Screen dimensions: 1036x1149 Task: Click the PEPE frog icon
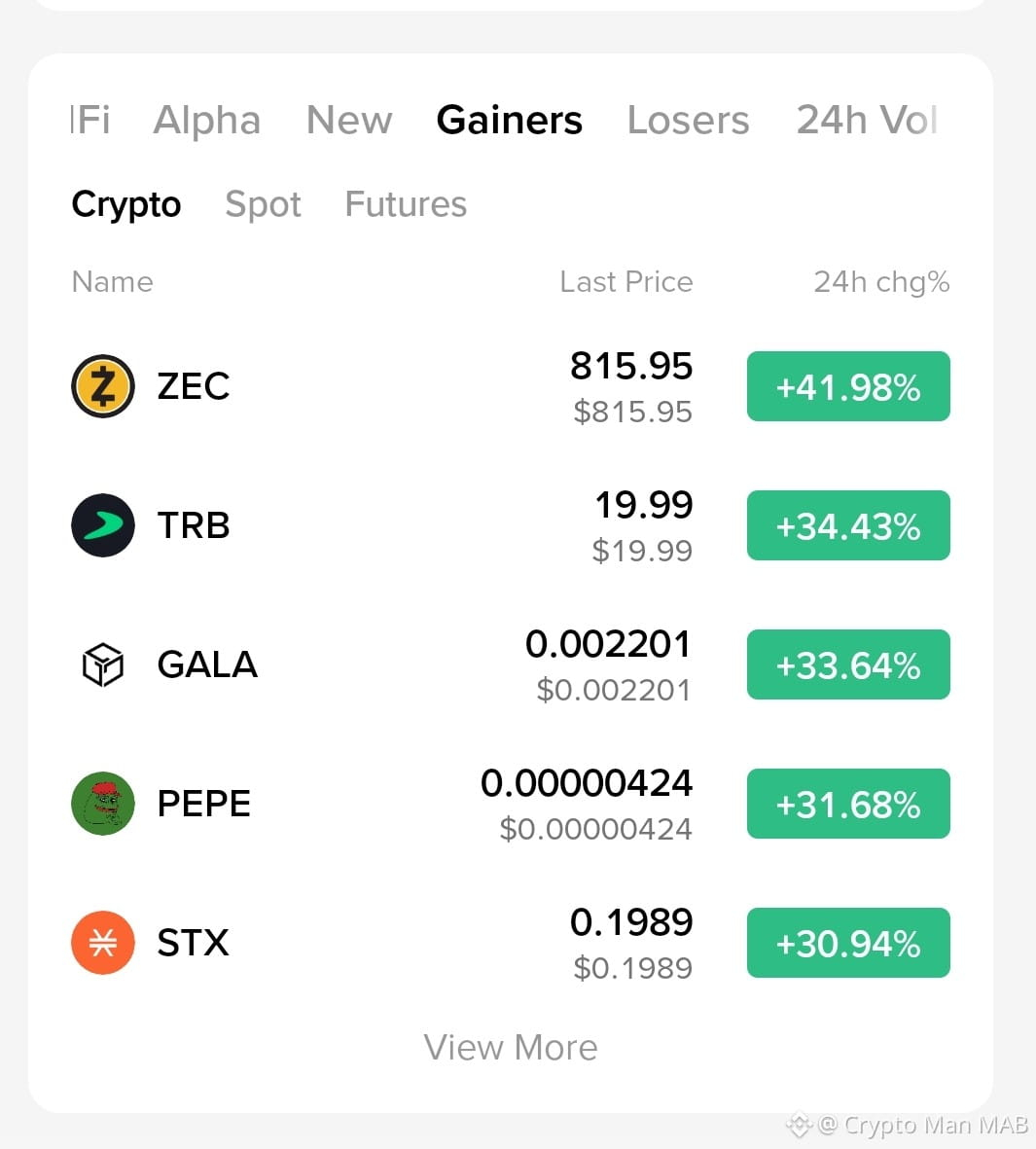[102, 804]
